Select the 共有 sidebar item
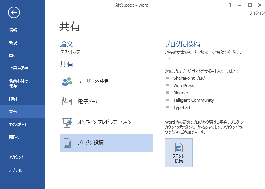The image size is (265, 189). point(23,111)
